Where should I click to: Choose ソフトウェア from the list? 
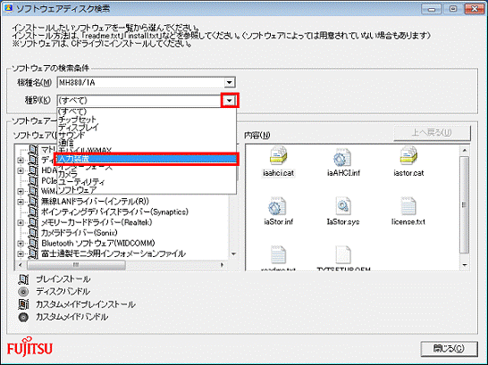coord(147,190)
